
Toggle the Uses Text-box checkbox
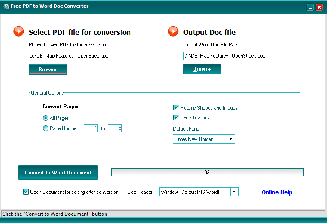coord(176,118)
